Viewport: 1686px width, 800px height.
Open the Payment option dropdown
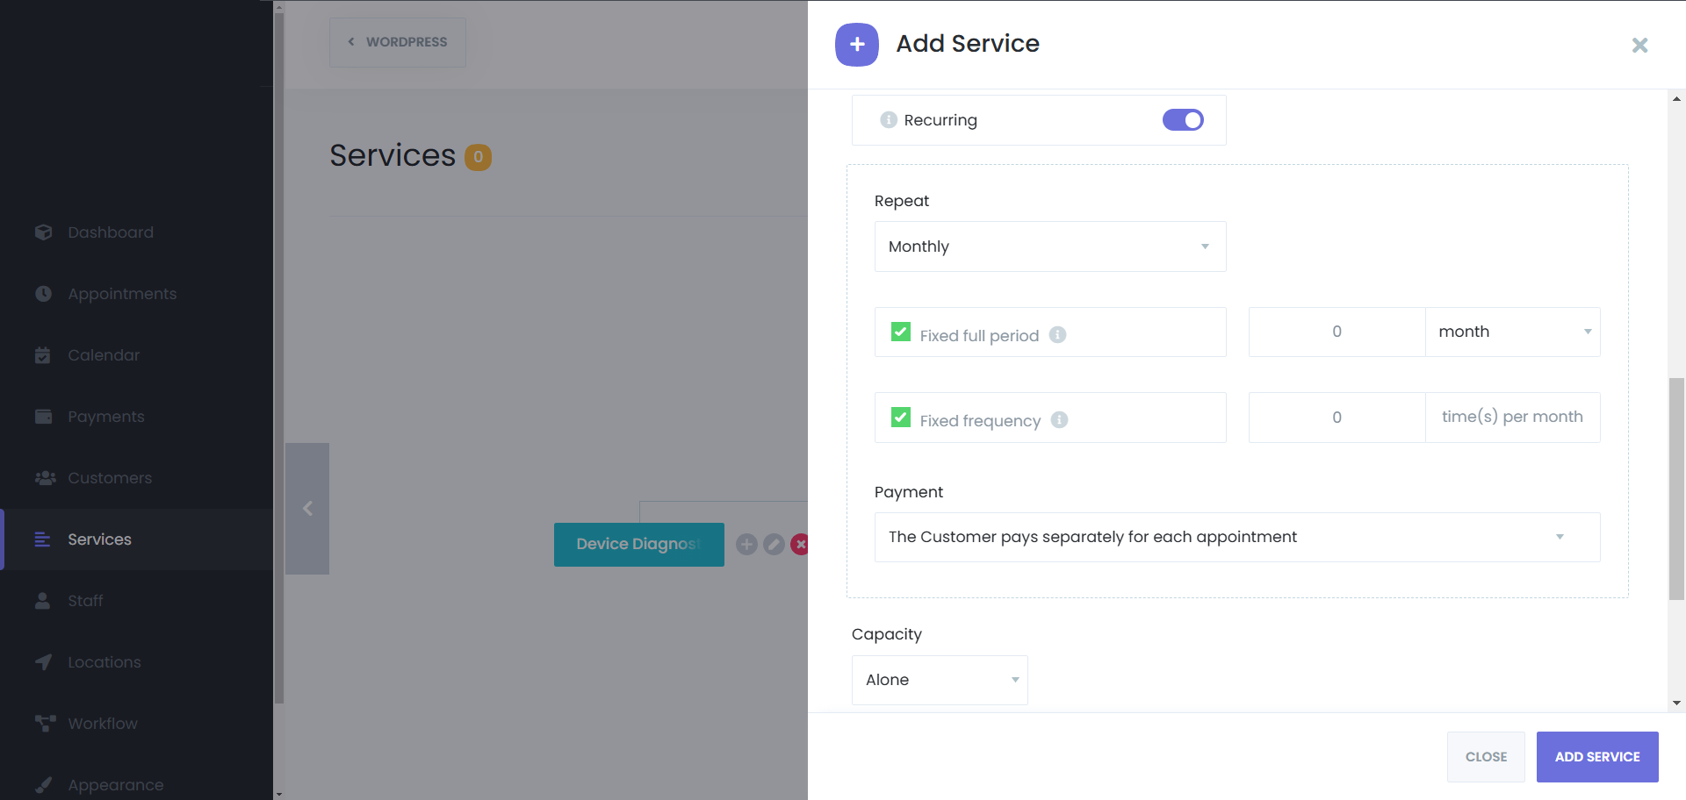pyautogui.click(x=1236, y=537)
